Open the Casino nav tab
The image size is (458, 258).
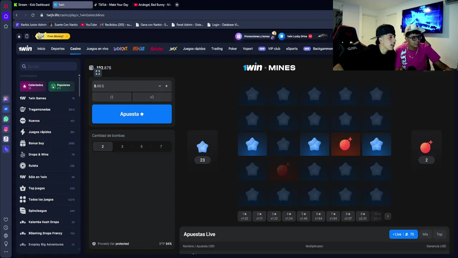(75, 49)
